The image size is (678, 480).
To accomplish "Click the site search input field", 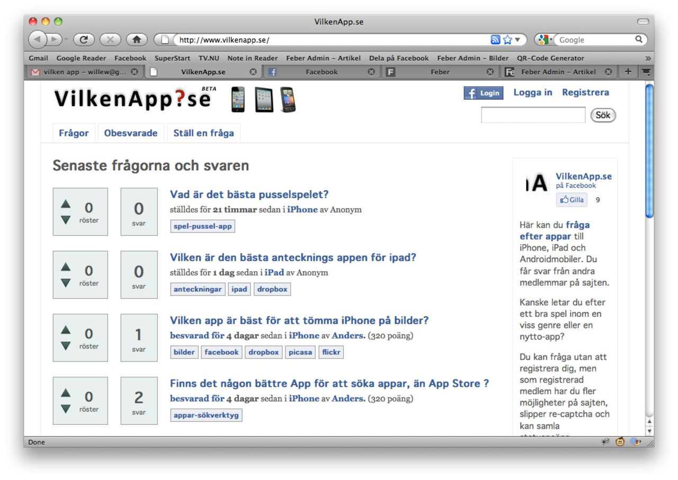I will tap(532, 115).
